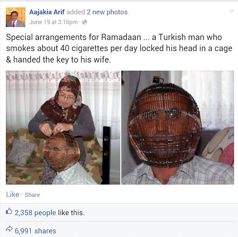Open the June 19 at 3:16pm timestamp
This screenshot has height=237, width=238.
coord(54,22)
